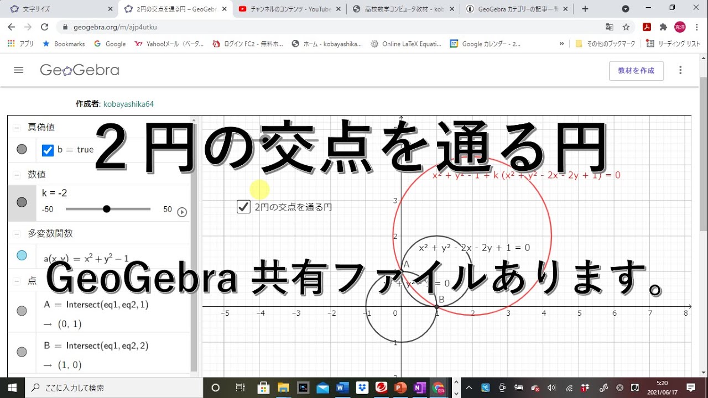
Task: Go back to previous page
Action: pos(12,27)
